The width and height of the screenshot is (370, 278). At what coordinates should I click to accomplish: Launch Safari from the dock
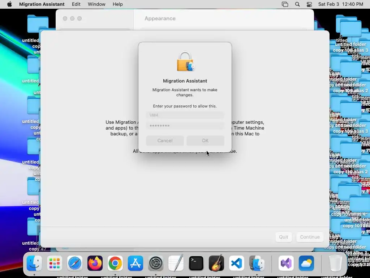tap(75, 263)
